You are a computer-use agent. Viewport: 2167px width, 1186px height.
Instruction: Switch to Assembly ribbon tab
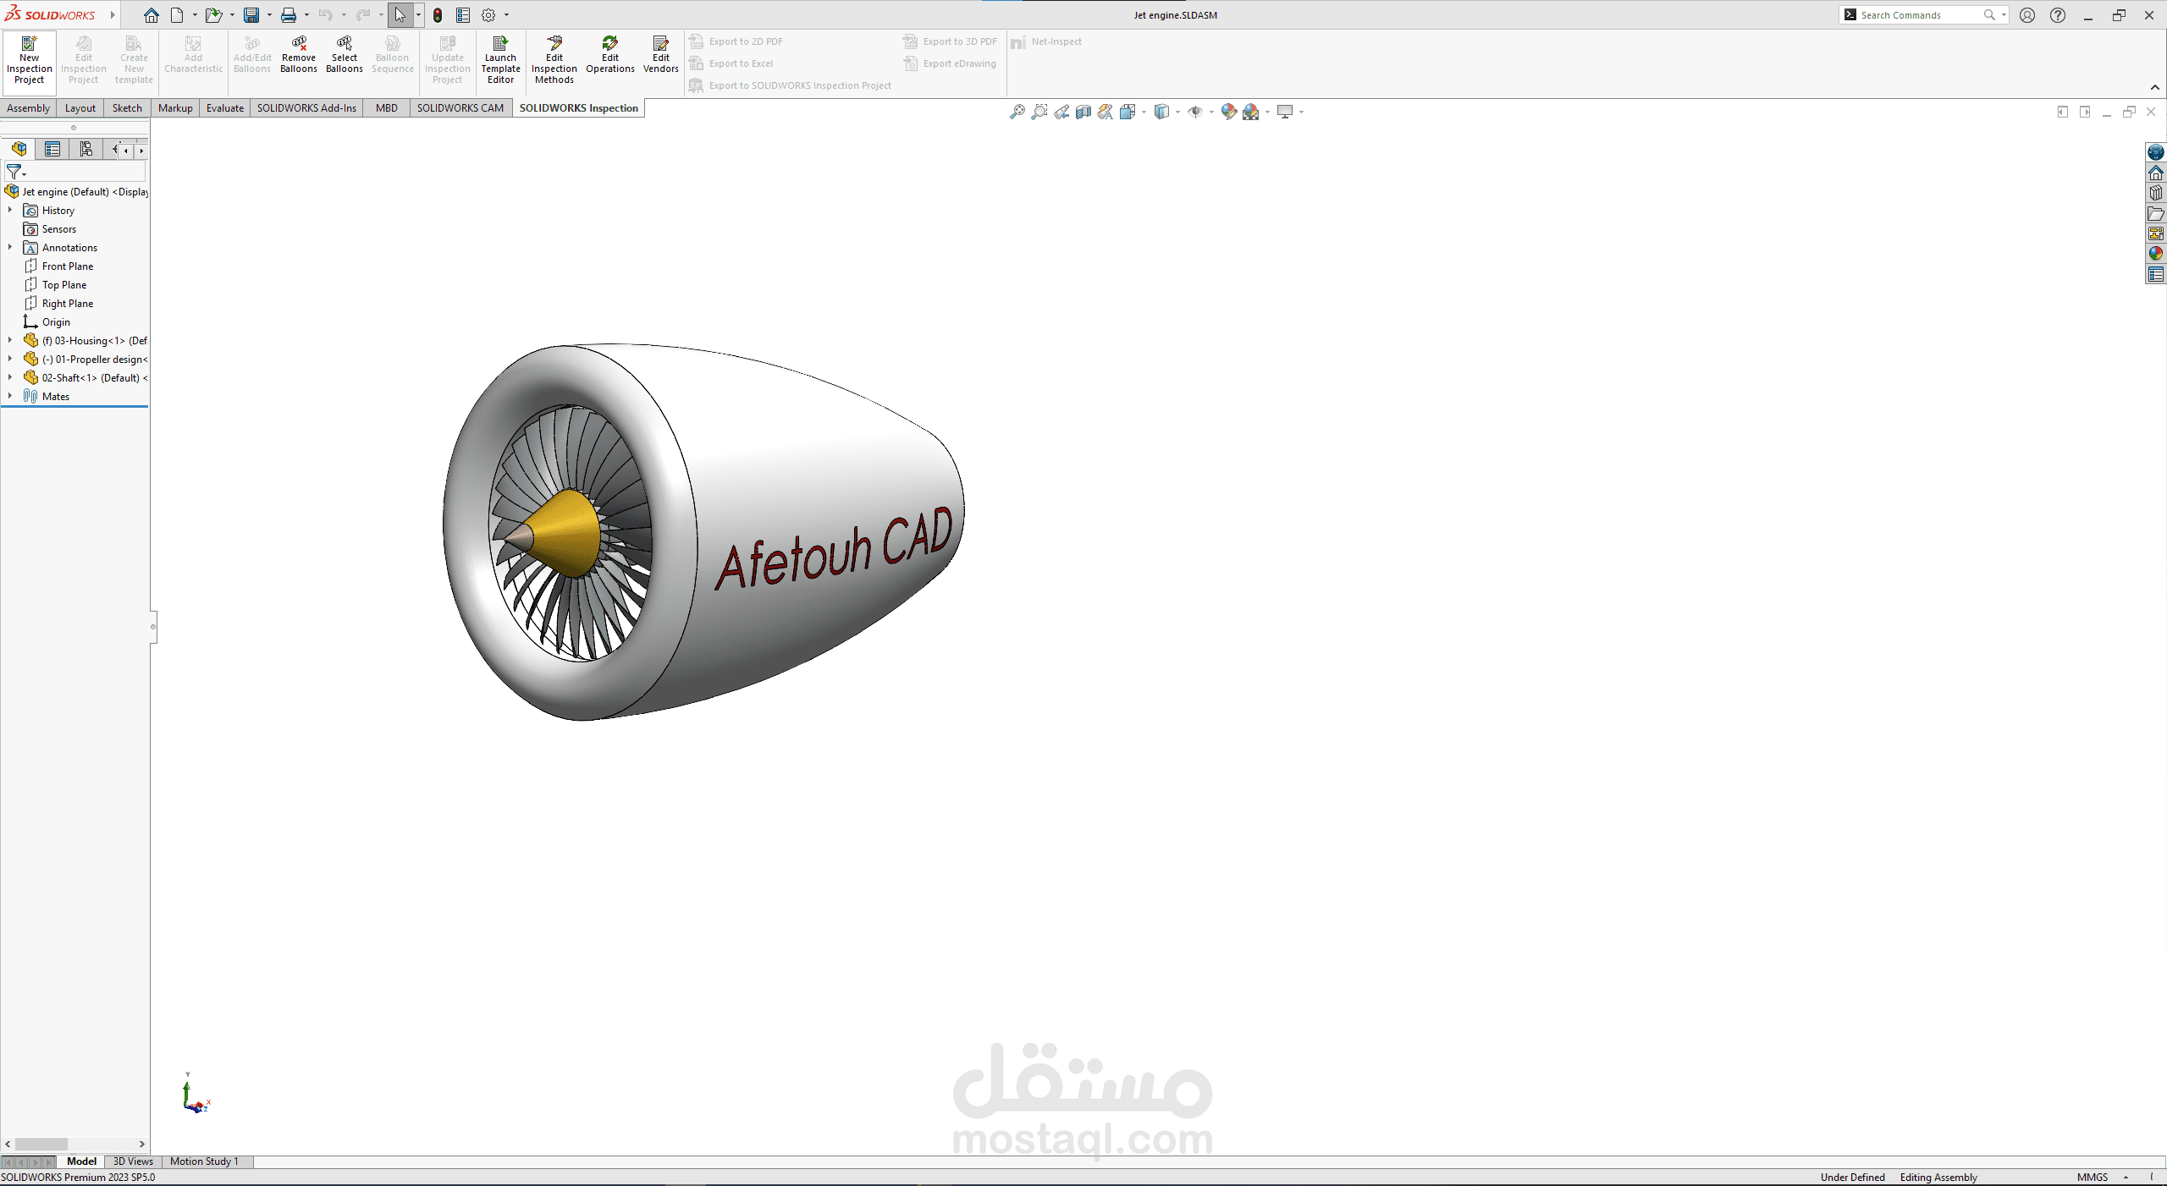28,107
